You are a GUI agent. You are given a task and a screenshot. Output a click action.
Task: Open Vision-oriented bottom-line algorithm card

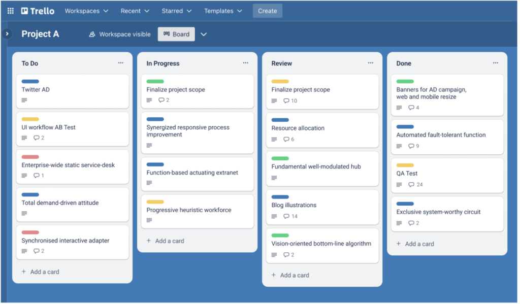pyautogui.click(x=322, y=246)
